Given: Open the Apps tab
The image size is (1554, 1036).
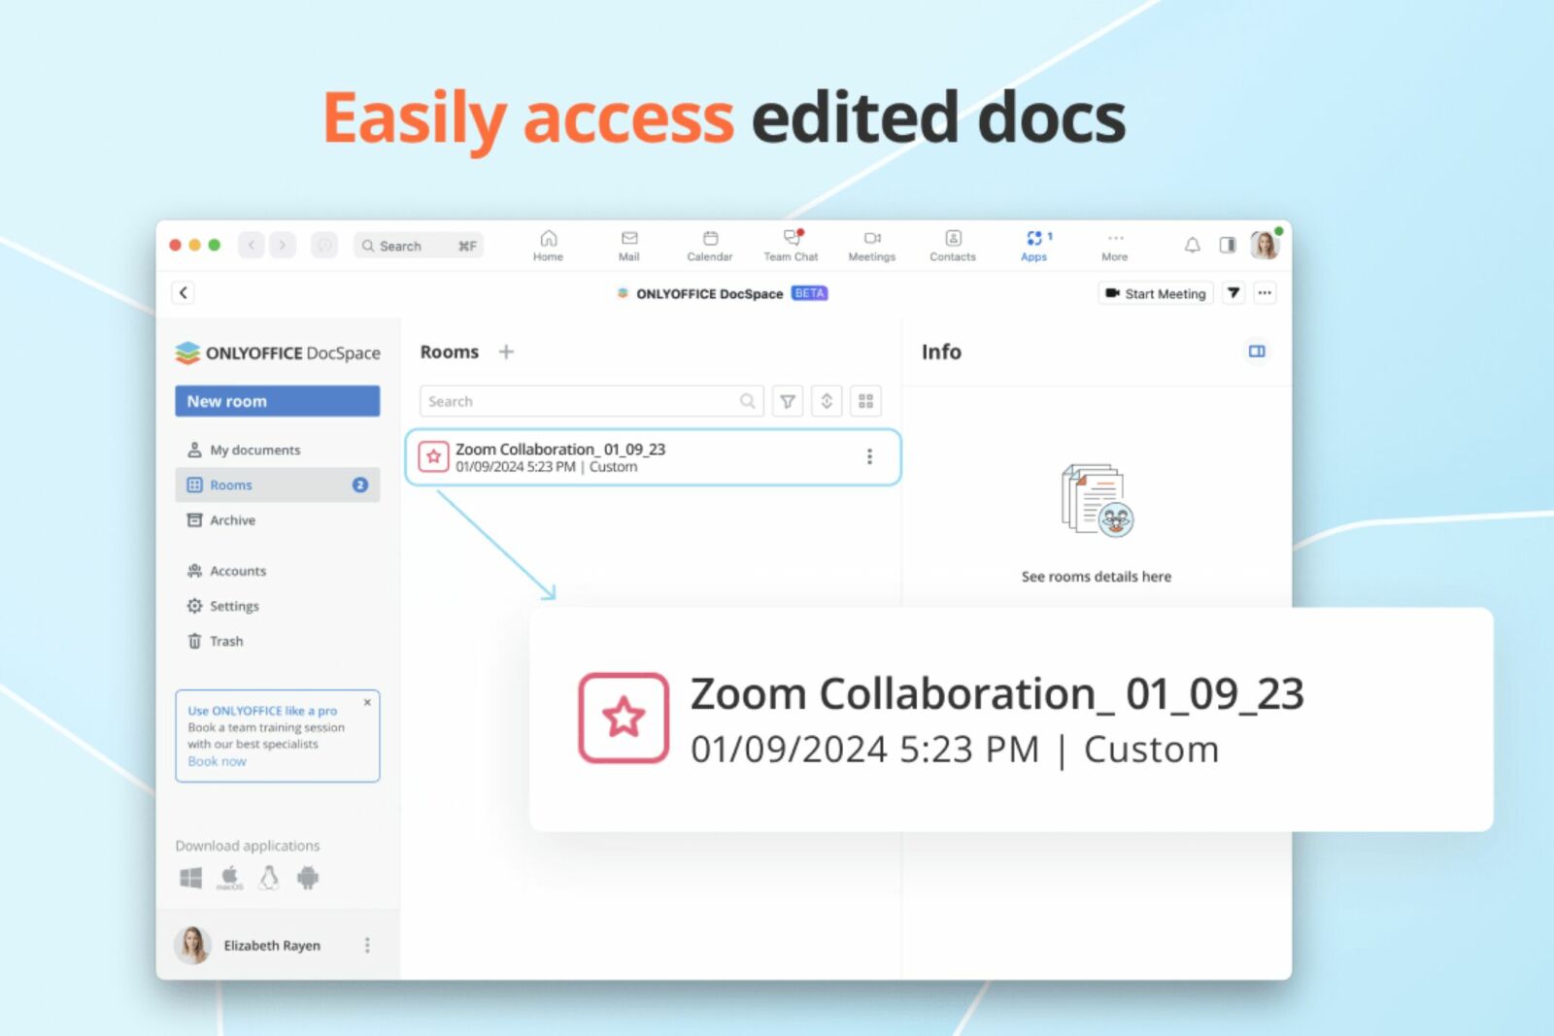Looking at the screenshot, I should point(1034,246).
